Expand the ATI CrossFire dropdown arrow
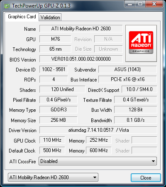 coord(153,161)
